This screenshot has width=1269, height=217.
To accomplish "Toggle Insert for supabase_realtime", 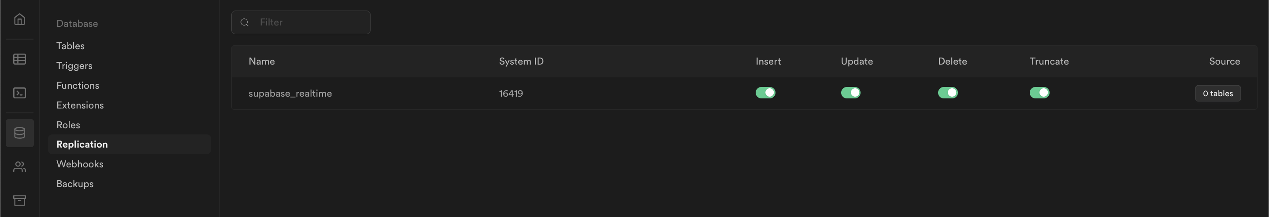I will click(x=765, y=93).
